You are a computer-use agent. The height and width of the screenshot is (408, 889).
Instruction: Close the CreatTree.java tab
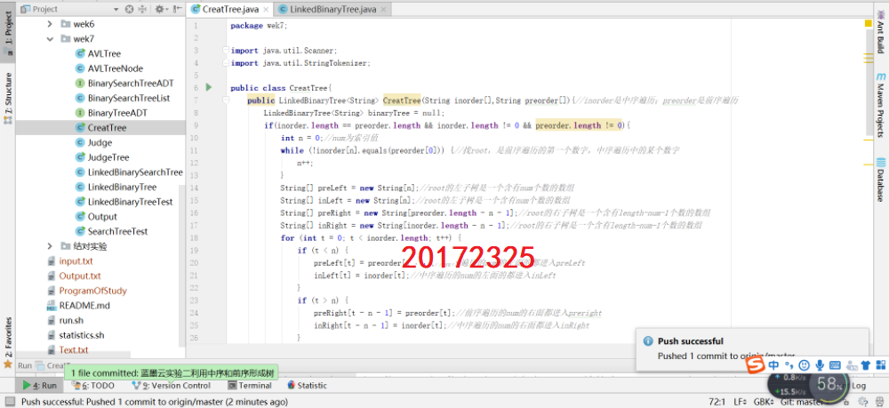(x=264, y=10)
